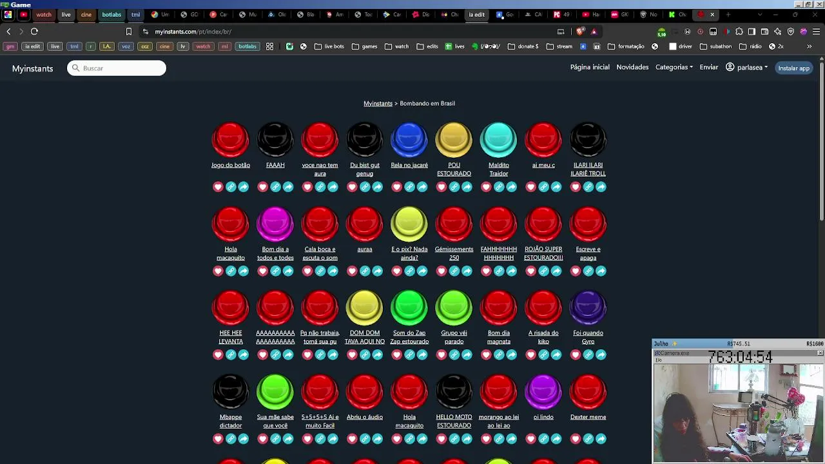Image resolution: width=825 pixels, height=464 pixels.
Task: Play the Jogo do botão red button
Action: click(230, 140)
